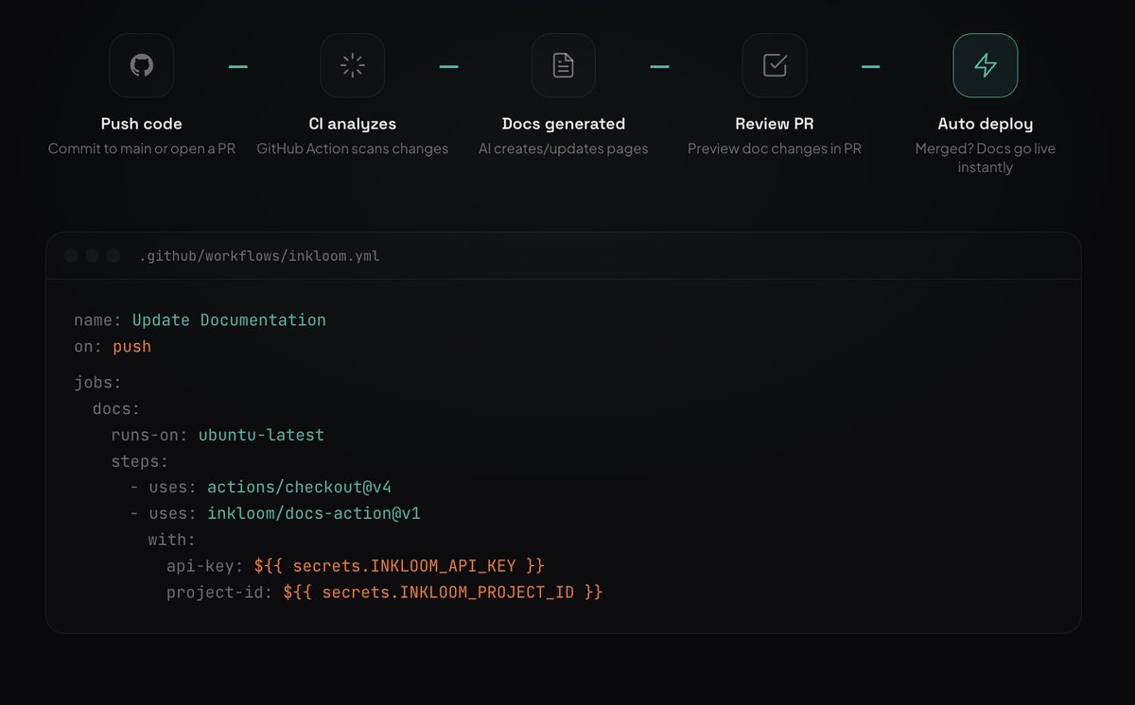Click the Review PR checkbox icon
Image resolution: width=1135 pixels, height=705 pixels.
pos(775,65)
